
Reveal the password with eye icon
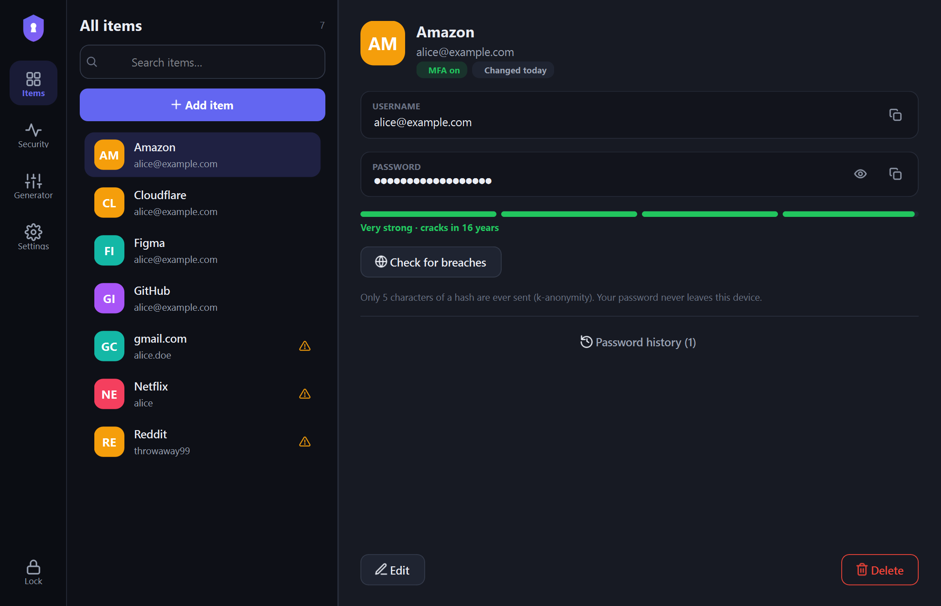coord(860,174)
